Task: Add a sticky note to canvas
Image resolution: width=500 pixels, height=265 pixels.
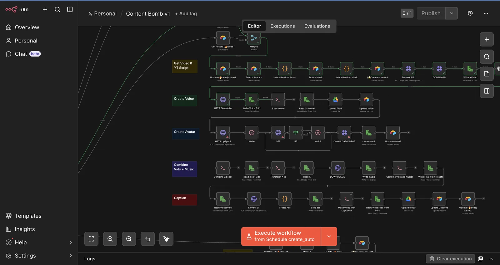Action: (x=487, y=74)
